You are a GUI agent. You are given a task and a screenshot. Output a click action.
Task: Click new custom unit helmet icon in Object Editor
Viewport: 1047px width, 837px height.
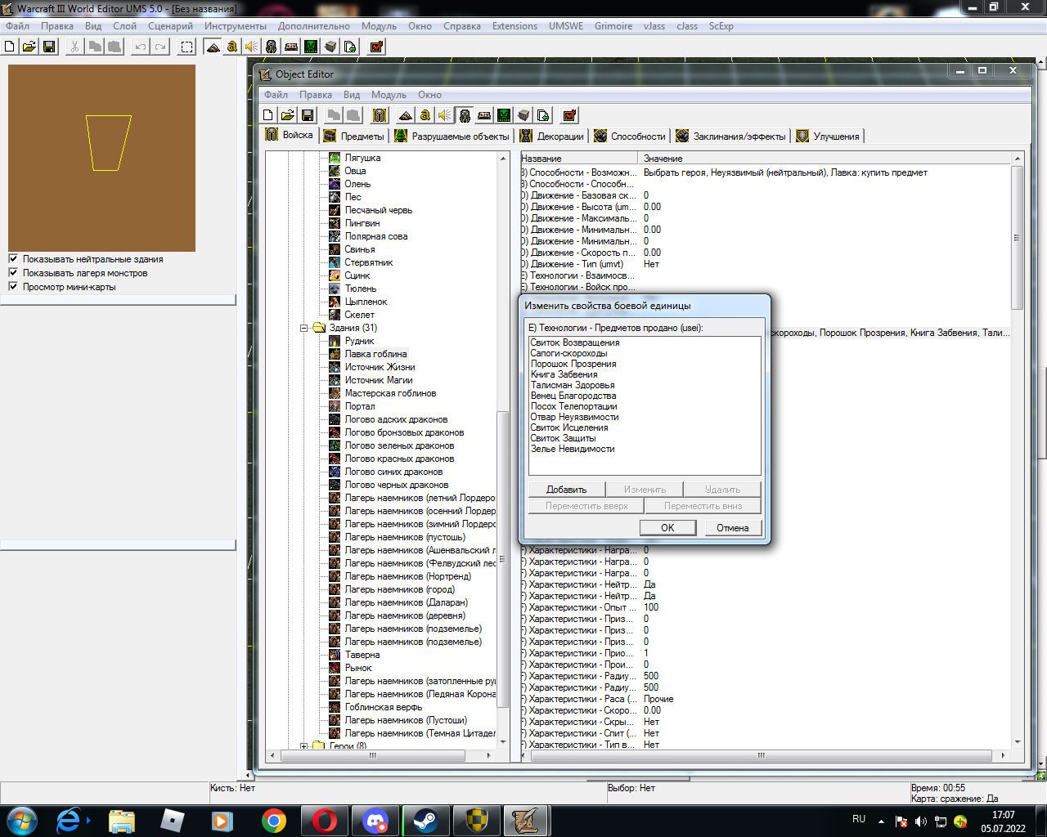click(x=380, y=115)
